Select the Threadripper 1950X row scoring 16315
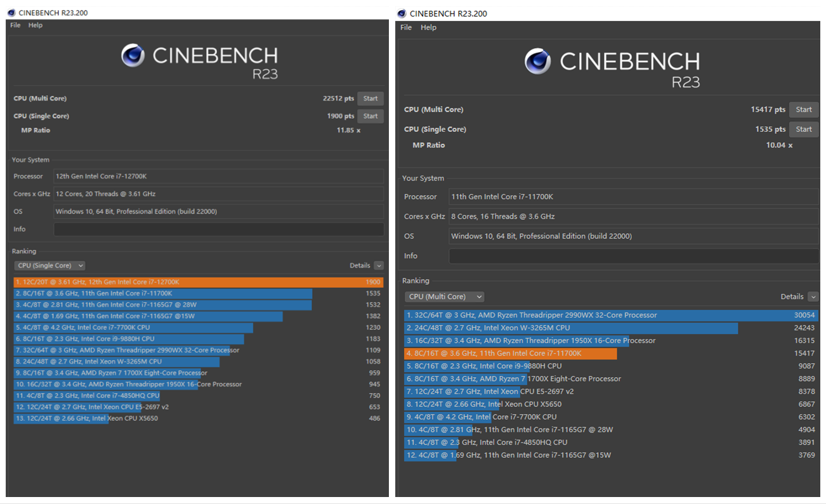 pos(612,340)
